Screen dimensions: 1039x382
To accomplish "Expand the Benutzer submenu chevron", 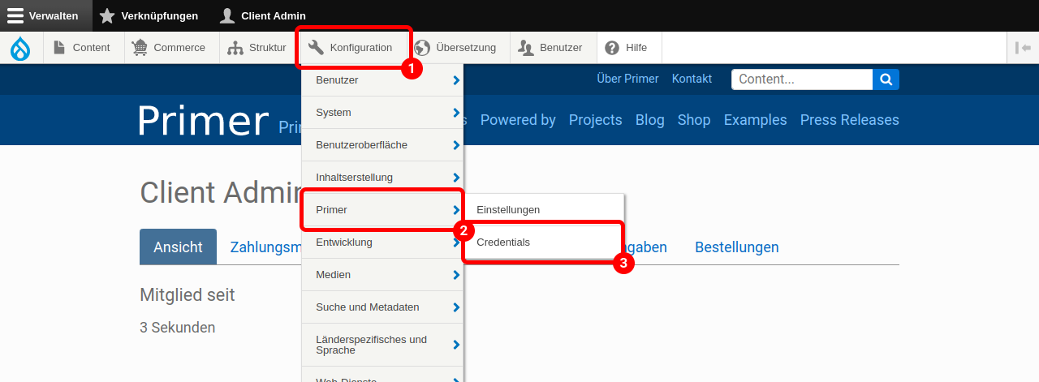I will click(x=456, y=80).
